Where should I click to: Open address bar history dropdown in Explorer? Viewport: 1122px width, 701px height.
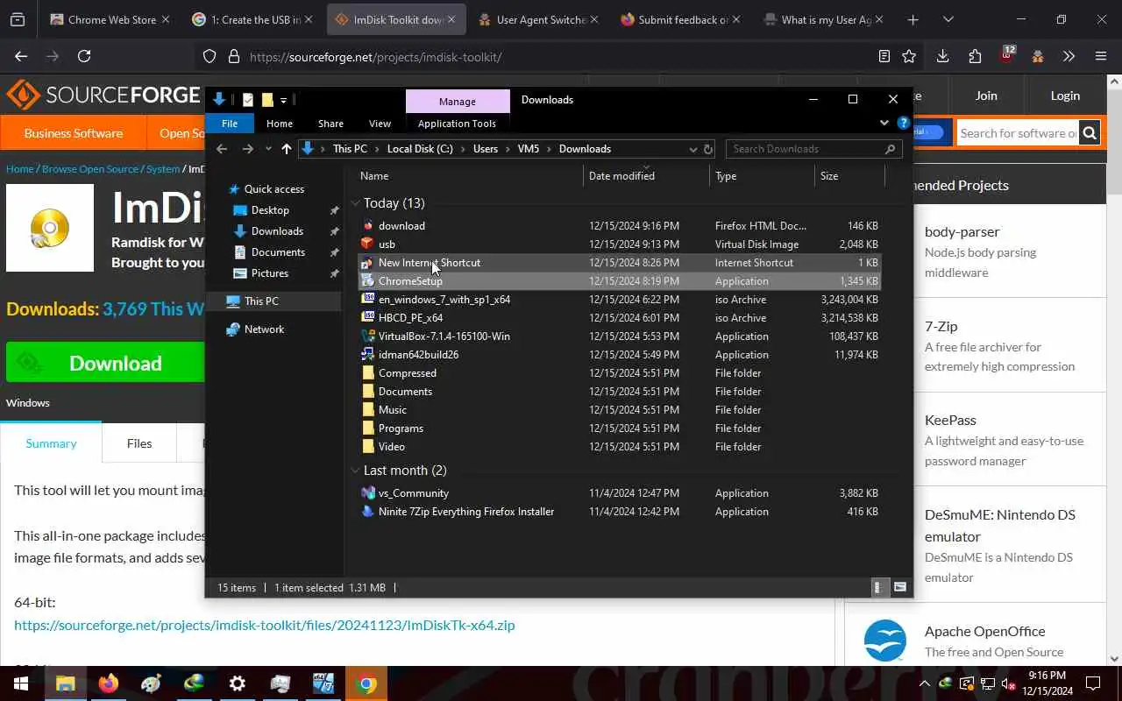point(693,149)
